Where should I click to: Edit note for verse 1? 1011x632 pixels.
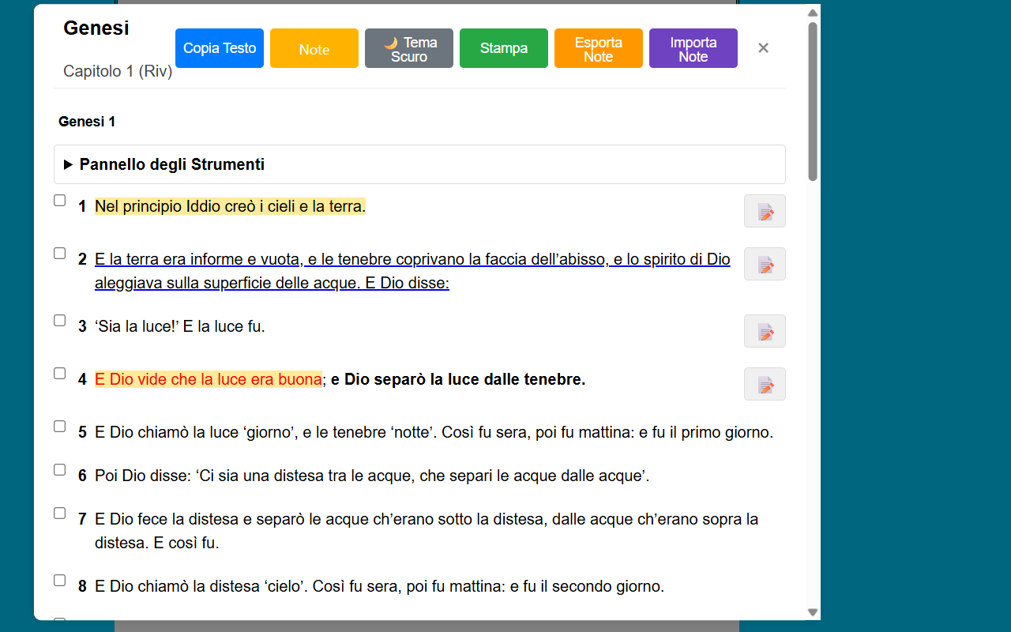(764, 211)
